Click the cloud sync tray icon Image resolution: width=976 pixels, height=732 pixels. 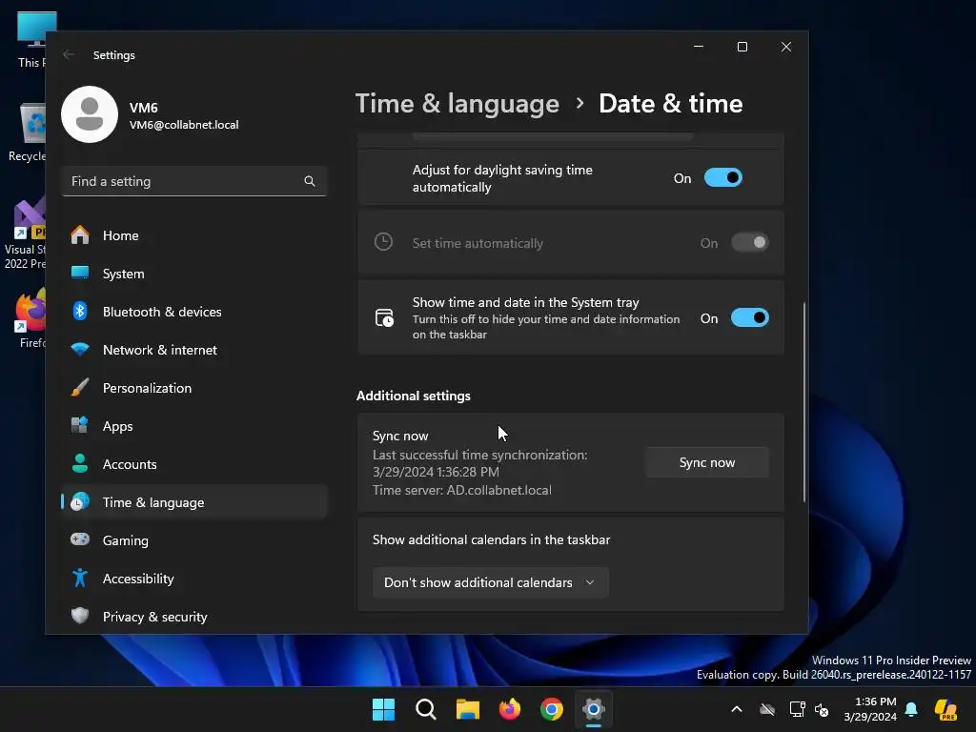click(x=767, y=709)
